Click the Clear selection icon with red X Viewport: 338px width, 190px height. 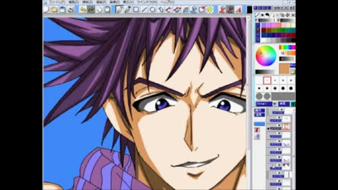click(x=202, y=9)
